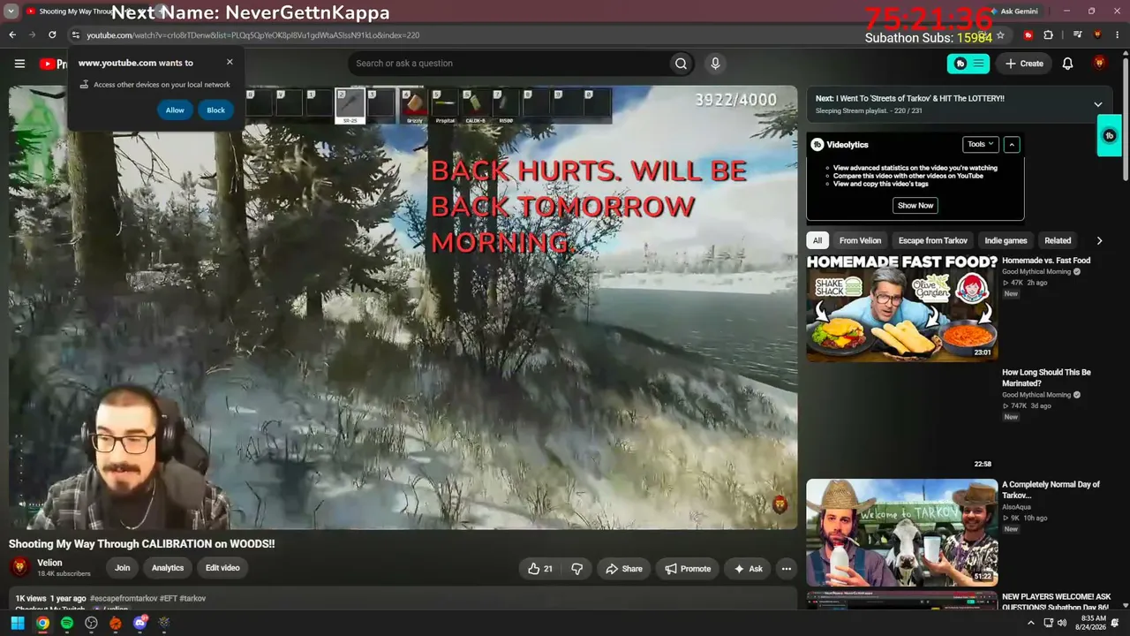Open the Velion channel name link
Viewport: 1130px width, 636px height.
coord(49,563)
